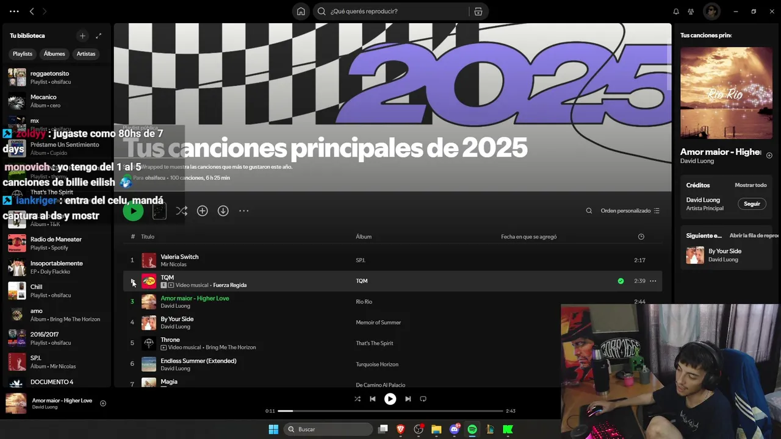Open the profile avatar menu
781x439 pixels.
point(711,11)
